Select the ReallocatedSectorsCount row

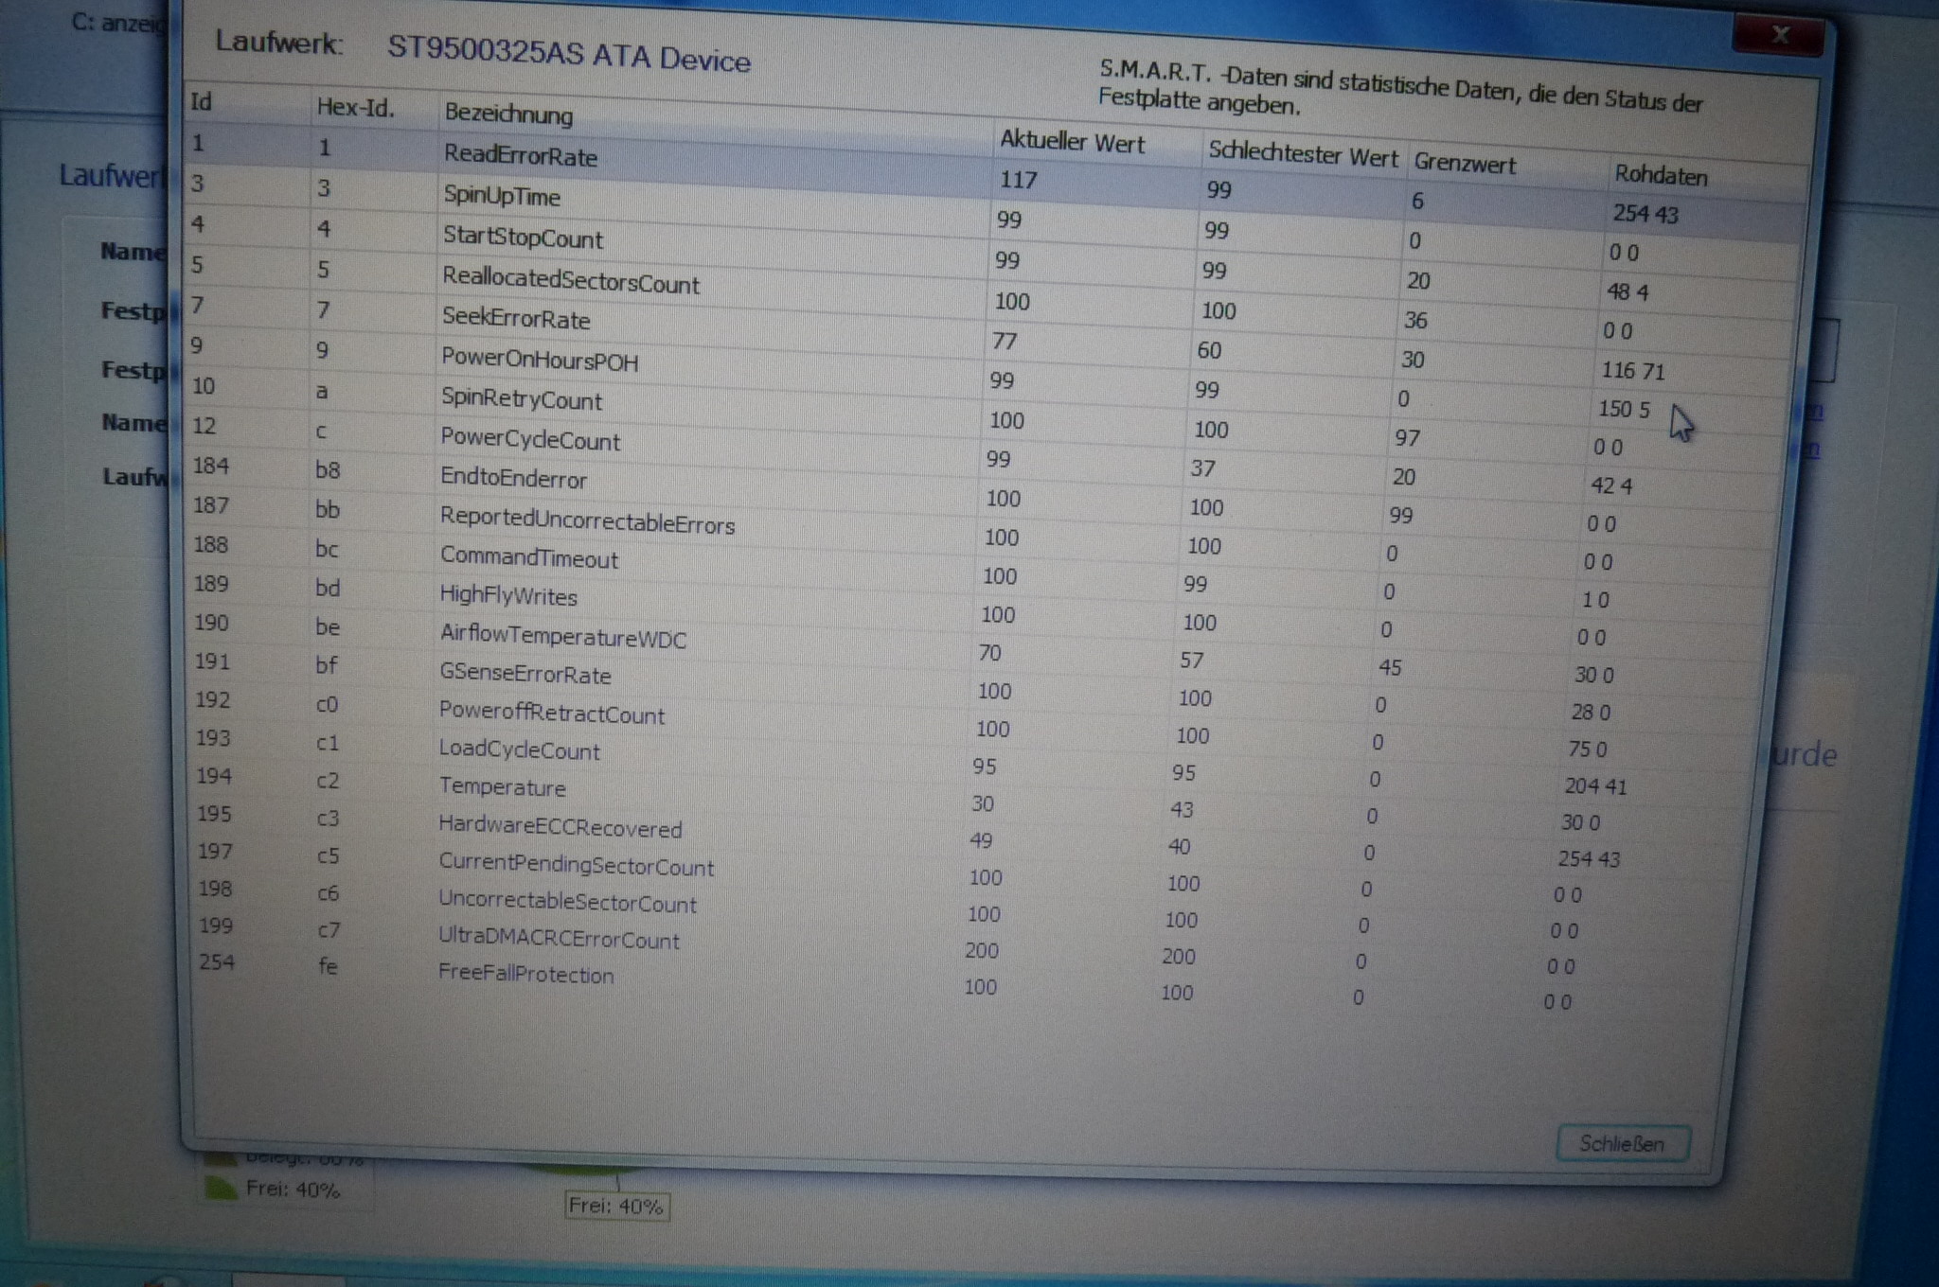[988, 299]
